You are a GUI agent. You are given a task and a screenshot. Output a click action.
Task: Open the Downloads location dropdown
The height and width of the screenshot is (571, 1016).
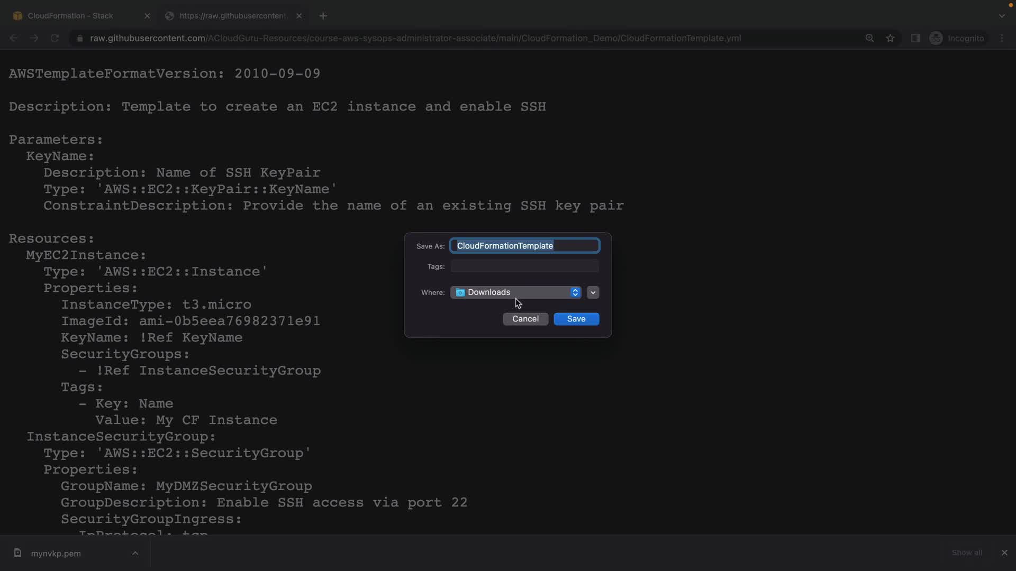click(x=516, y=292)
